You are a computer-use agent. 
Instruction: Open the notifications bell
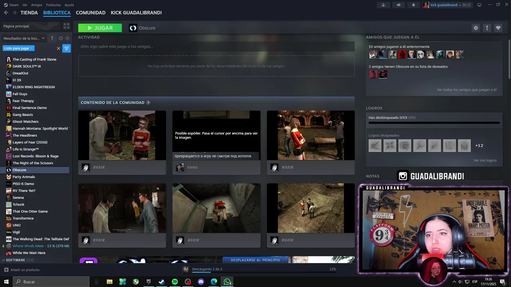[x=414, y=5]
